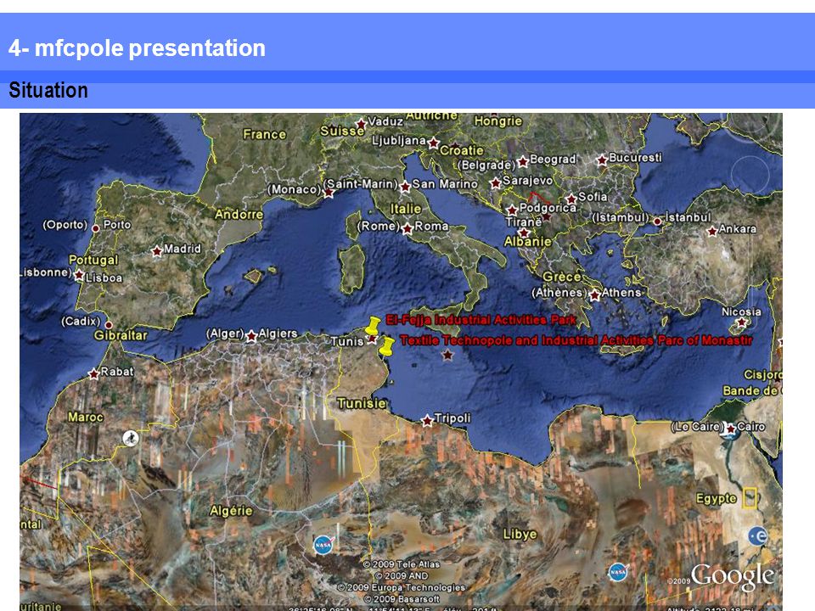Viewport: 815px width, 611px height.
Task: Click the 'Tiranë' city label
Action: [524, 221]
